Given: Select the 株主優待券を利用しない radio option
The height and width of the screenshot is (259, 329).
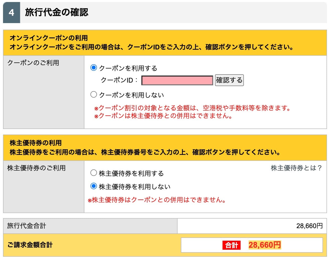Looking at the screenshot, I should tap(93, 186).
